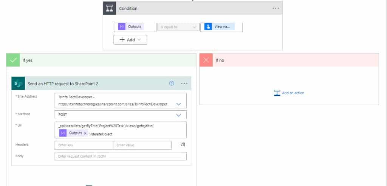Click the Condition title text
The height and width of the screenshot is (186, 387).
click(128, 8)
